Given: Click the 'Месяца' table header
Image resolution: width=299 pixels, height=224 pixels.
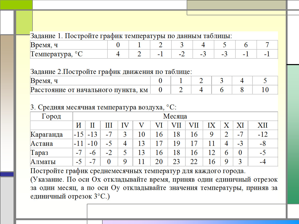Looking at the screenshot, I should point(175,116).
